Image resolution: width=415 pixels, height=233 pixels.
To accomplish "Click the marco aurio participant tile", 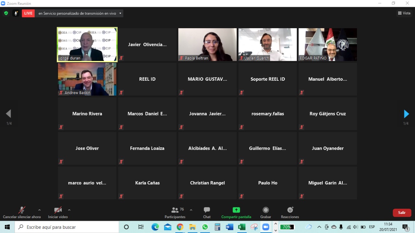I will pos(87,183).
